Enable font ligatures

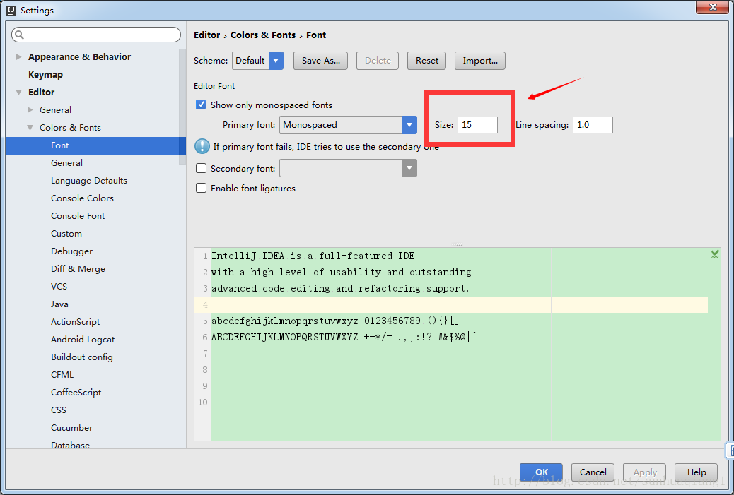[x=201, y=188]
